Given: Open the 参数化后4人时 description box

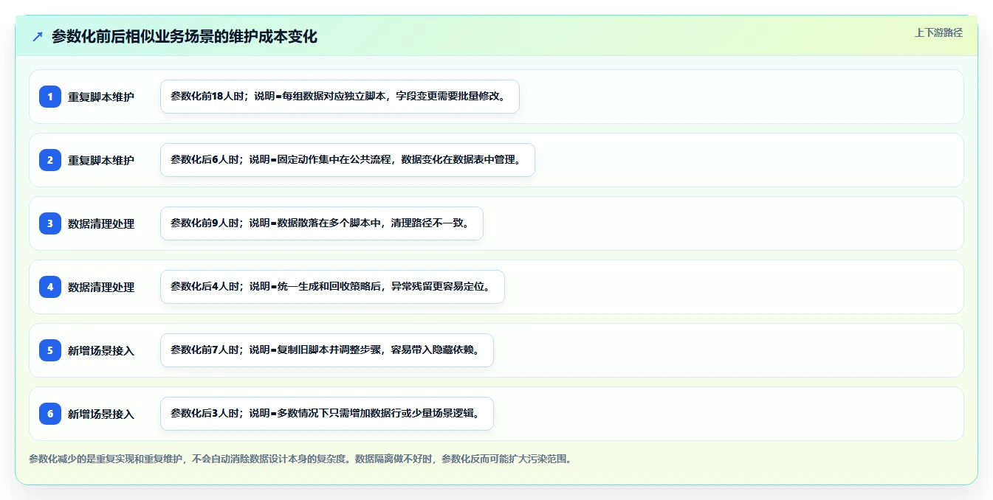Looking at the screenshot, I should (x=332, y=287).
